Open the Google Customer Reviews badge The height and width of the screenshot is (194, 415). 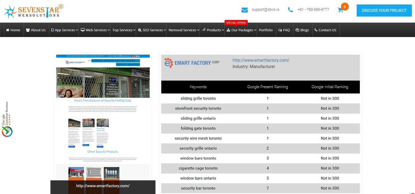7,119
